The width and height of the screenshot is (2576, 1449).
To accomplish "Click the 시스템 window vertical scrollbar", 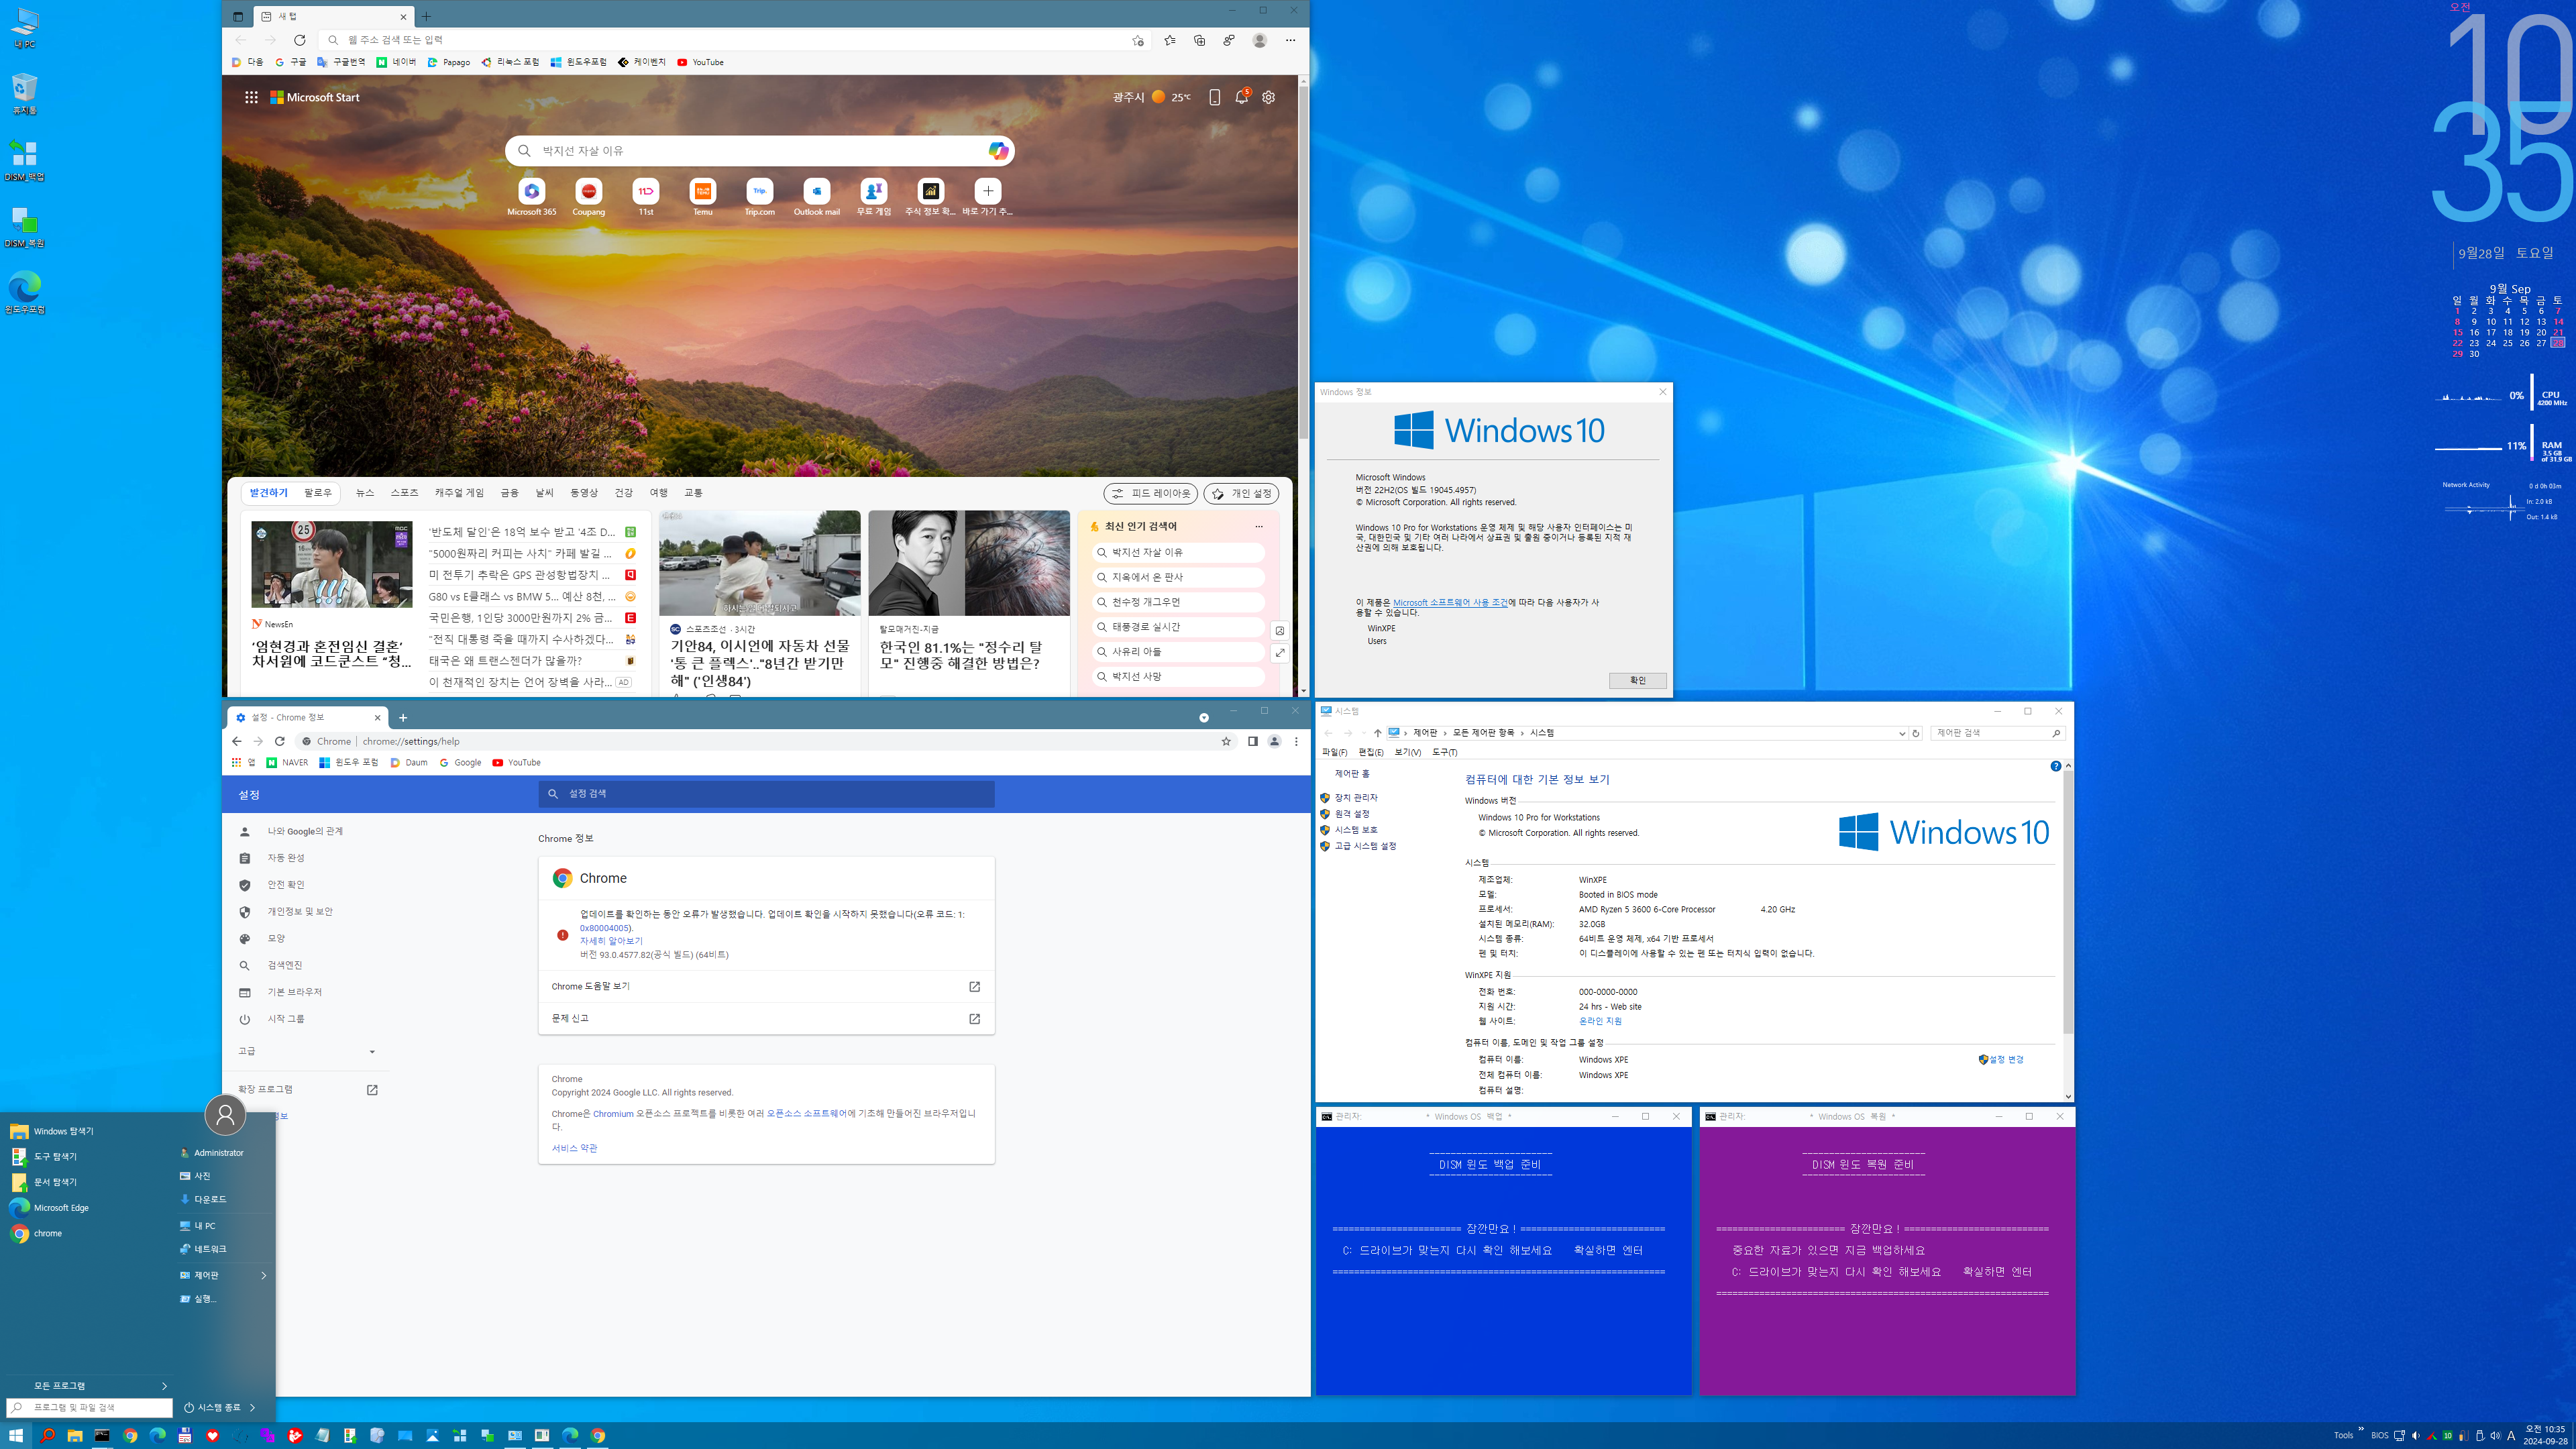I will click(x=2067, y=903).
